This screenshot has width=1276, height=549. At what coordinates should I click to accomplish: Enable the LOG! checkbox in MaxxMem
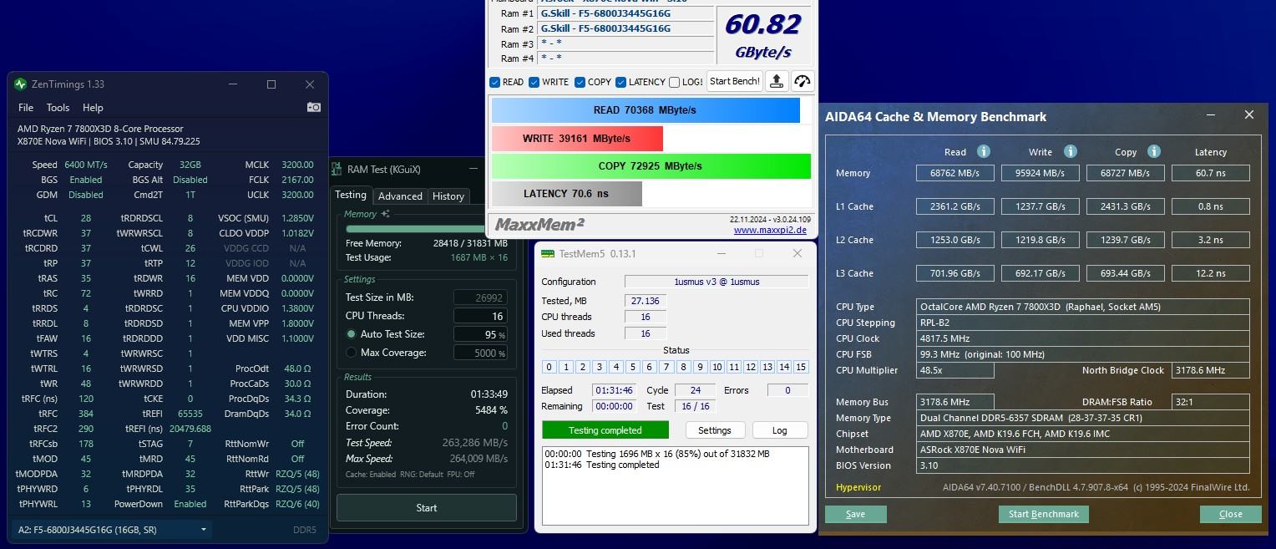pos(674,82)
